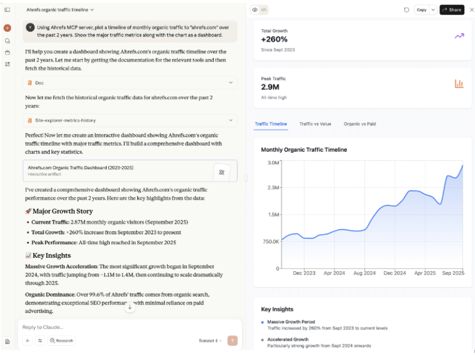Open the Copy button dropdown arrow
The image size is (475, 356).
tap(433, 10)
